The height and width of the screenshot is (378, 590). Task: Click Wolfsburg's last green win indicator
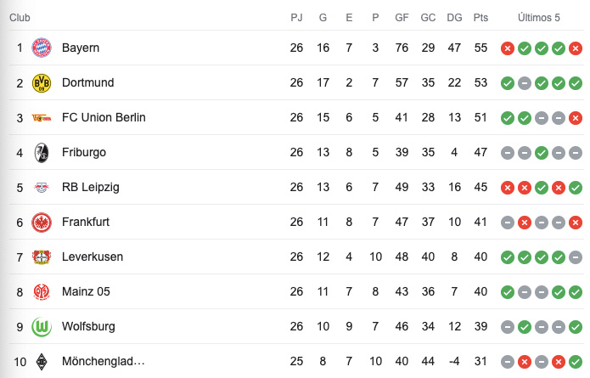[x=576, y=326]
